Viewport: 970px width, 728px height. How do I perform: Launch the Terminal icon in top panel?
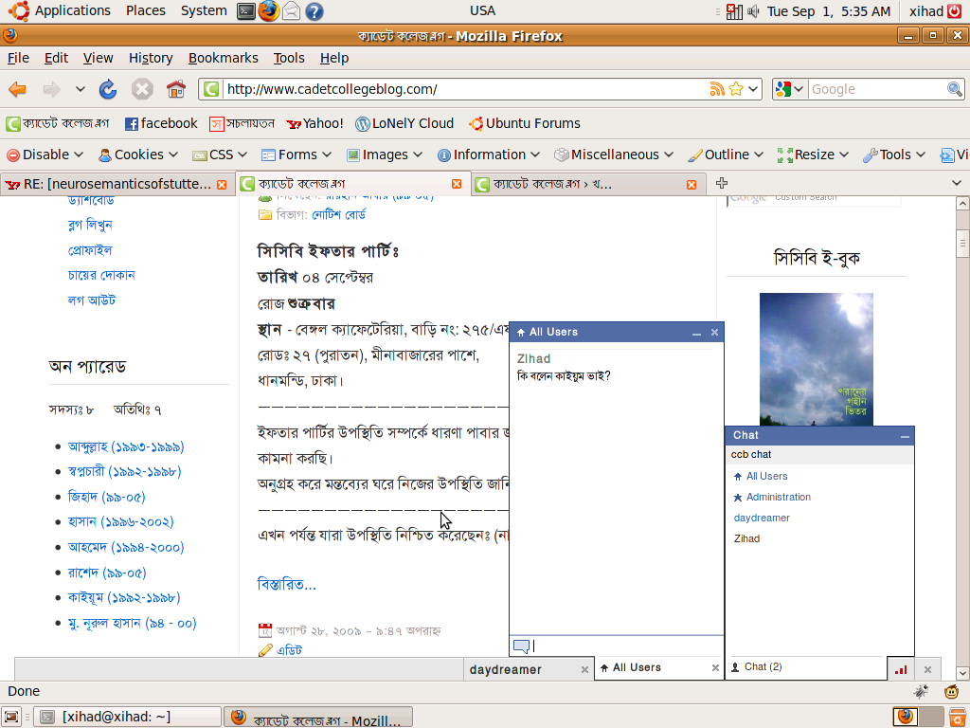(x=246, y=11)
